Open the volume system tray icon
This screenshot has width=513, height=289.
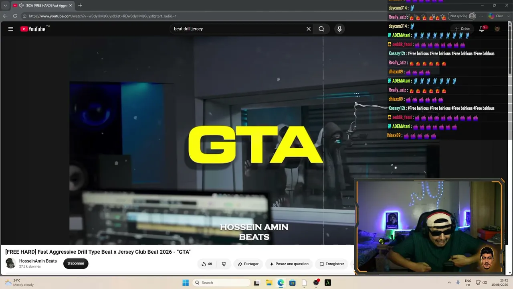tap(485, 283)
